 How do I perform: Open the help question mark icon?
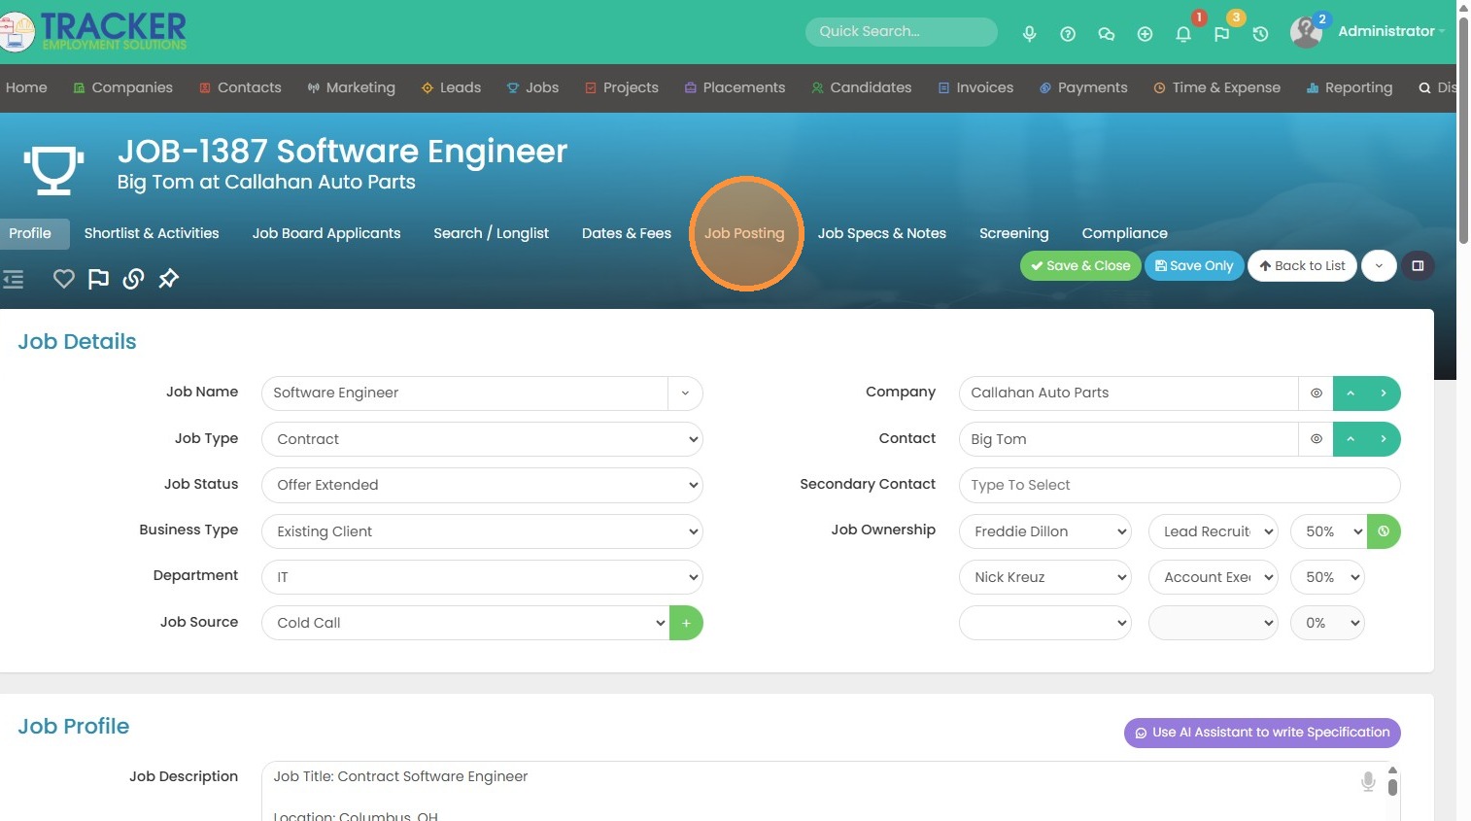[x=1068, y=34]
